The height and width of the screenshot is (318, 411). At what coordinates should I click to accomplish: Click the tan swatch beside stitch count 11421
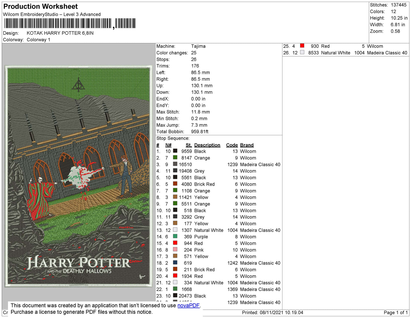(x=175, y=197)
